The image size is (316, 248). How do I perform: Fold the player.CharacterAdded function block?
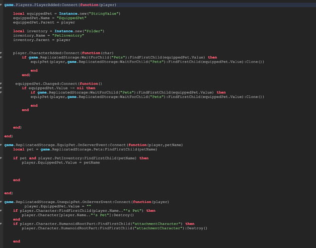[1, 53]
